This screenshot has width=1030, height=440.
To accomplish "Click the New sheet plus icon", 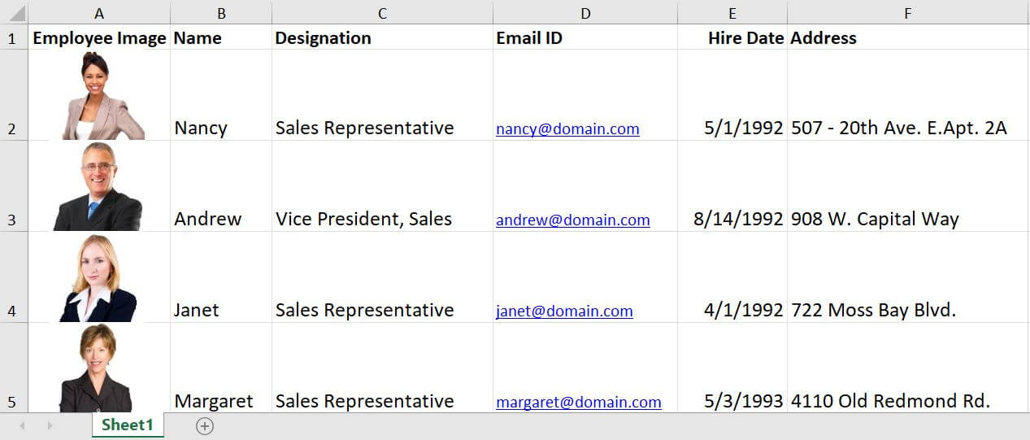I will click(x=205, y=426).
